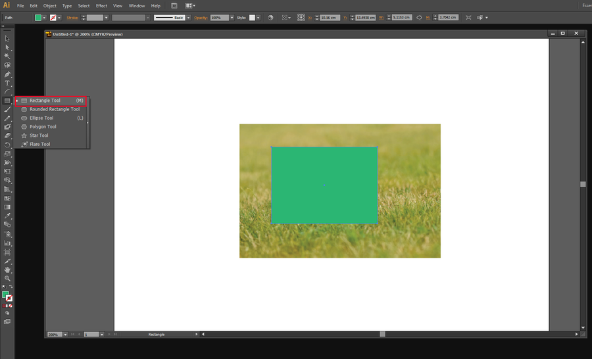Activate the Hand tool
This screenshot has height=359, width=592.
pos(7,270)
